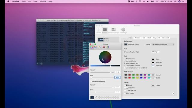The height and width of the screenshot is (108, 192).
Task: Open the Help menu
Action: click(50, 1)
